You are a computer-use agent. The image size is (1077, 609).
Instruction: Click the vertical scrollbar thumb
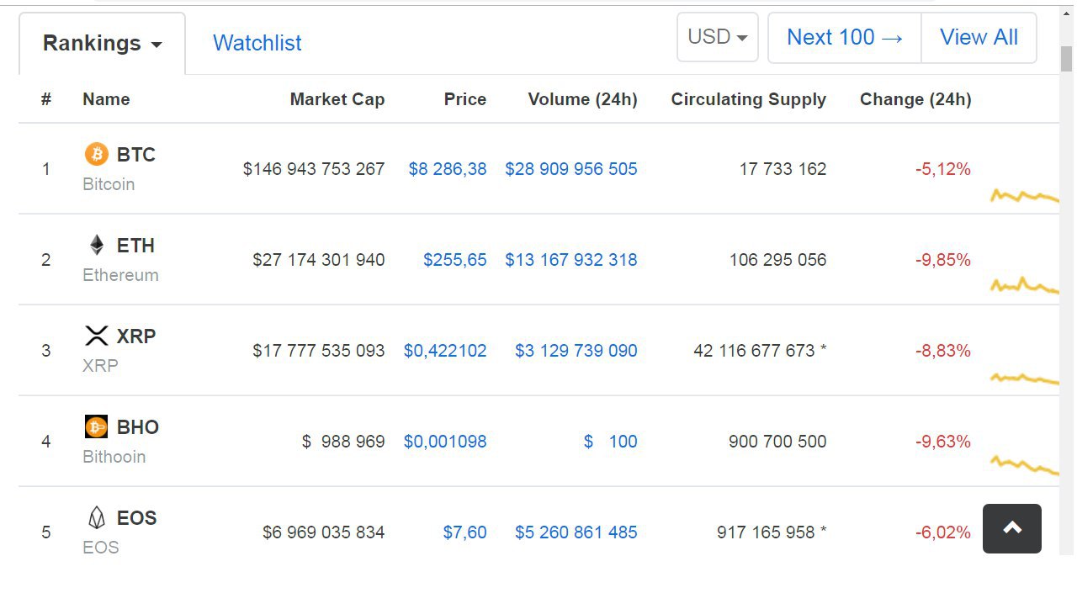click(1066, 59)
